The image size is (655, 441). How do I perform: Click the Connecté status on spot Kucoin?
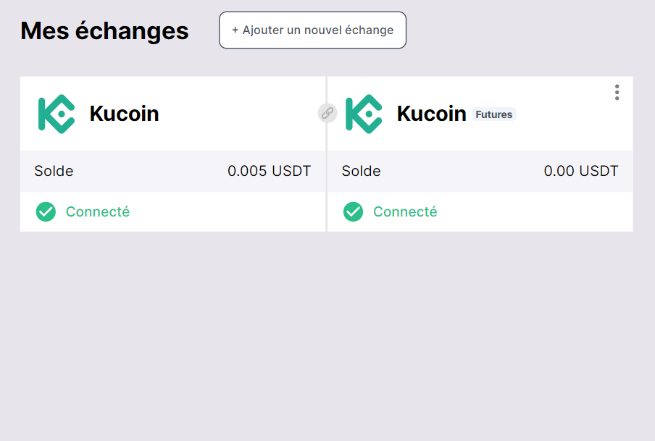coord(98,211)
